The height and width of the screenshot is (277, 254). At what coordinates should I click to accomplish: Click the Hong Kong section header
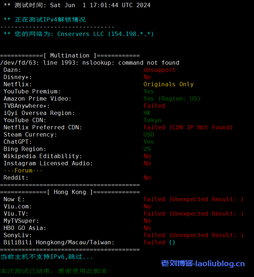tap(70, 192)
